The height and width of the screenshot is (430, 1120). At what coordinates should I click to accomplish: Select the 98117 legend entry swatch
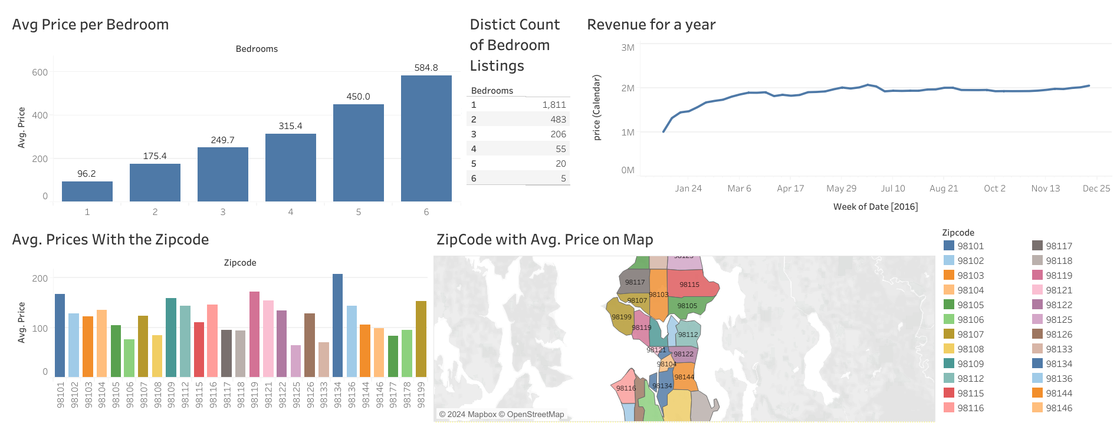tap(1037, 246)
